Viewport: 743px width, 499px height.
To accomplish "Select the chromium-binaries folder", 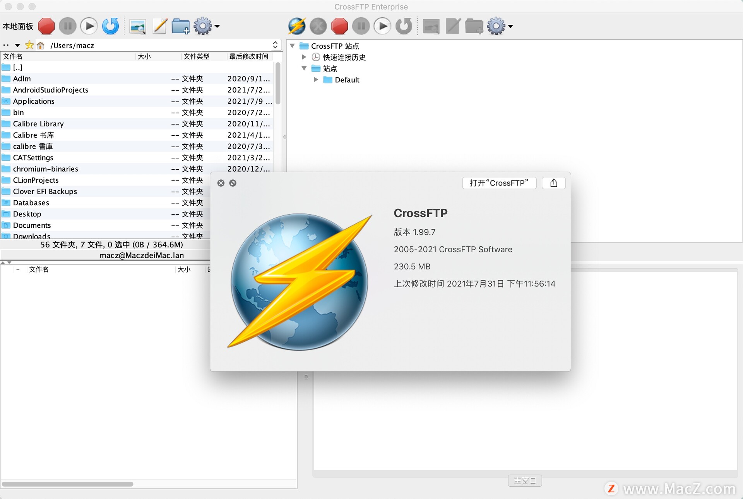I will click(137, 169).
